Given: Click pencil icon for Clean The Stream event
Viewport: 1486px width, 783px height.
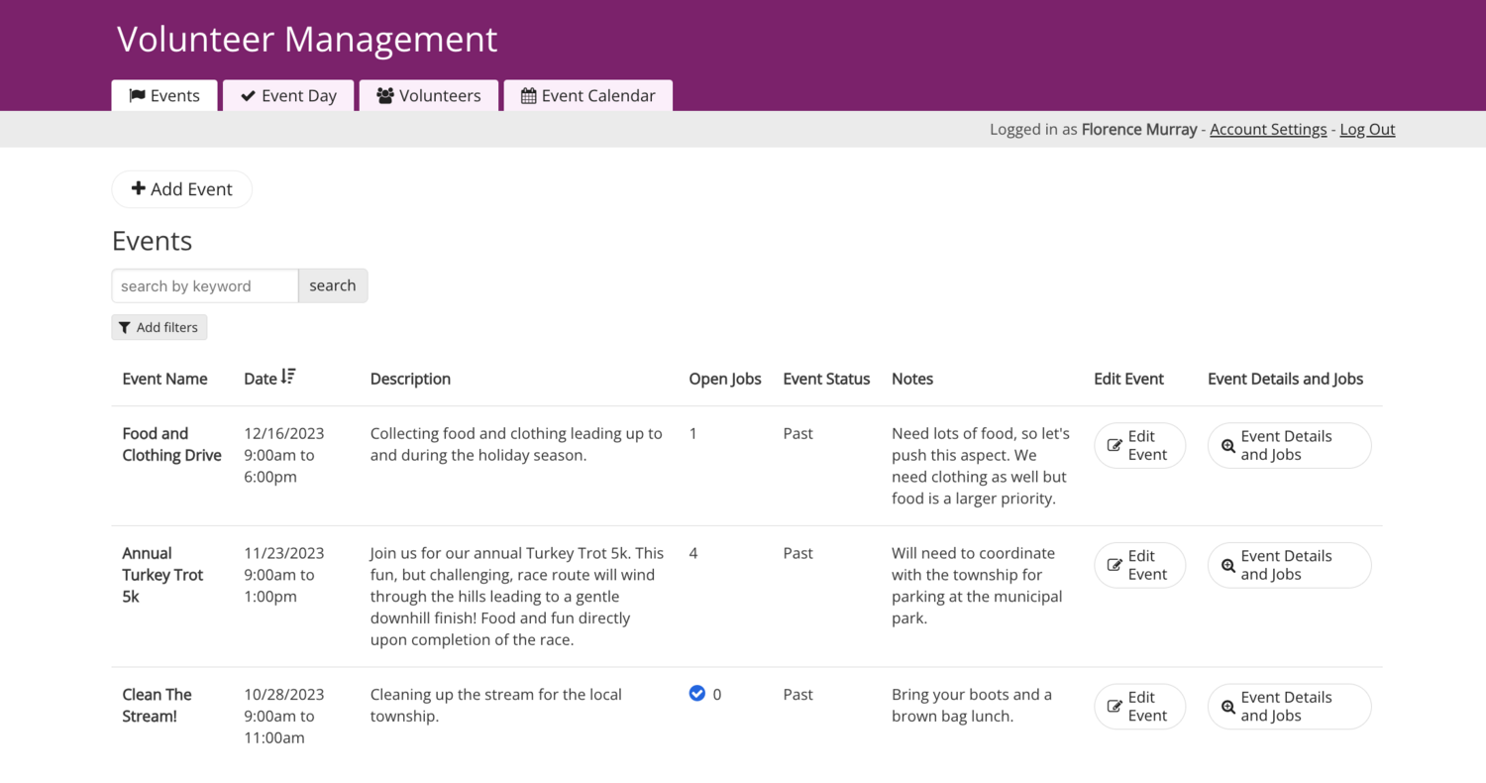Looking at the screenshot, I should tap(1114, 707).
